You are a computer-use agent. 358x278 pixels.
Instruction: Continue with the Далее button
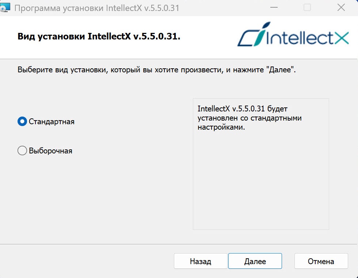click(255, 261)
